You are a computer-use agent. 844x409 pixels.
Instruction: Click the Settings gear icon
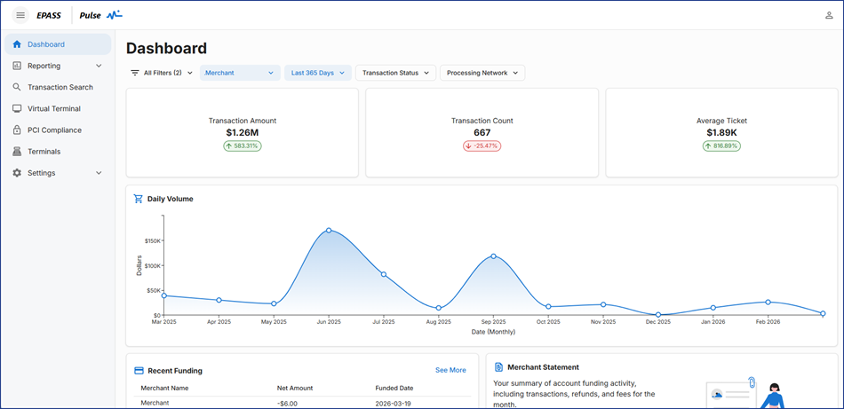[x=17, y=173]
